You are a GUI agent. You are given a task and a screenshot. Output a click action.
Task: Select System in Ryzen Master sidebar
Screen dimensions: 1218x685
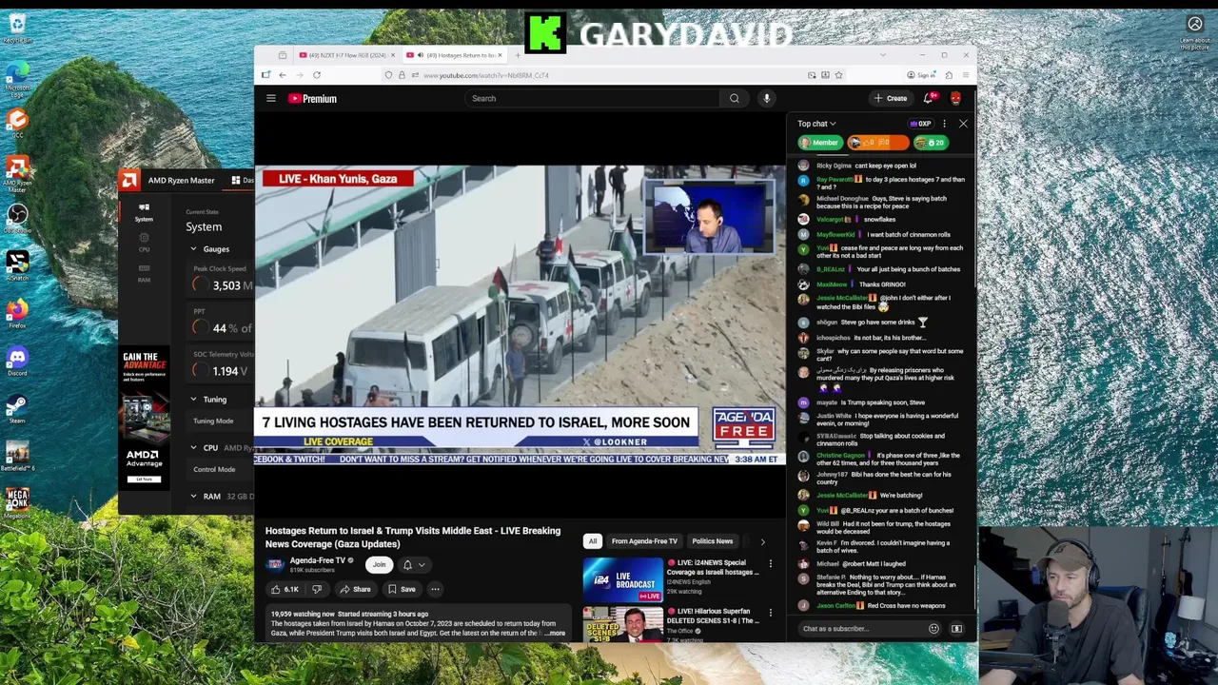coord(144,212)
